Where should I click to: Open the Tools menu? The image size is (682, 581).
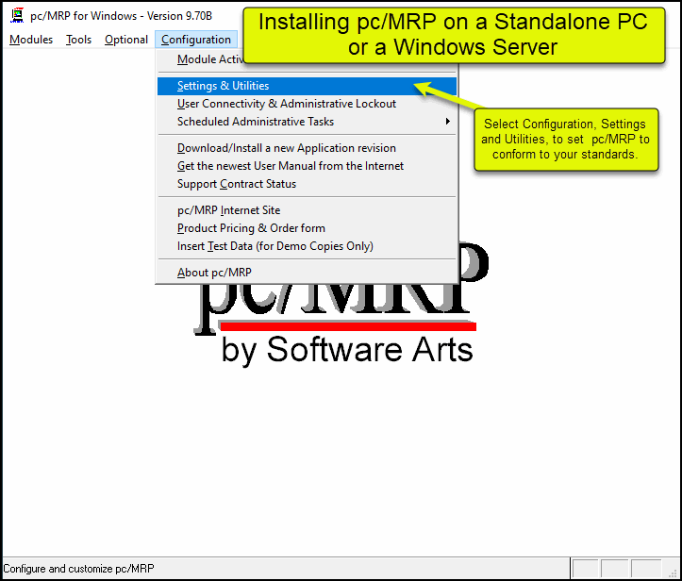click(78, 40)
